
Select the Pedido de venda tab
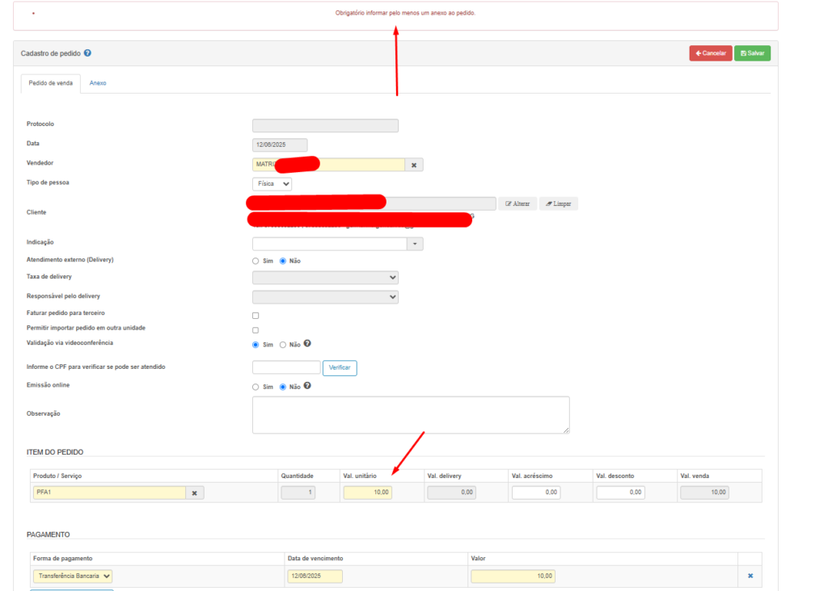click(50, 83)
